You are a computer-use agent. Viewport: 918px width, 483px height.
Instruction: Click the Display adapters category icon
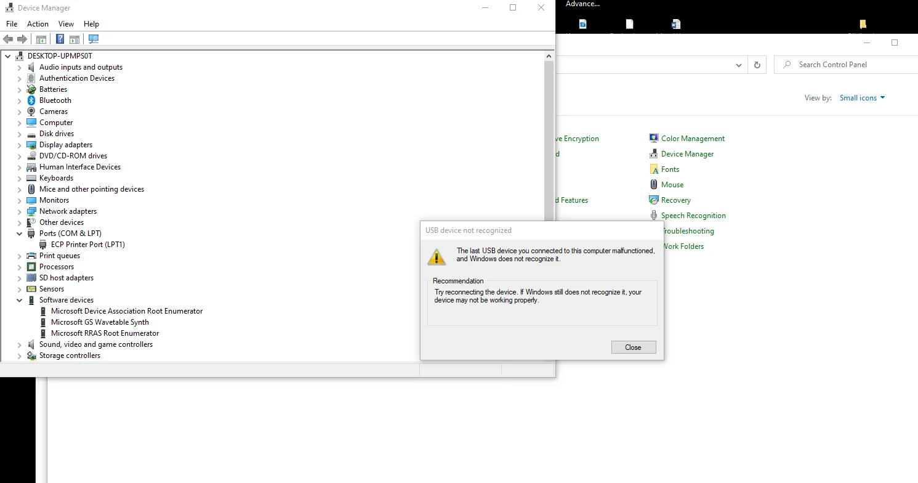[31, 145]
